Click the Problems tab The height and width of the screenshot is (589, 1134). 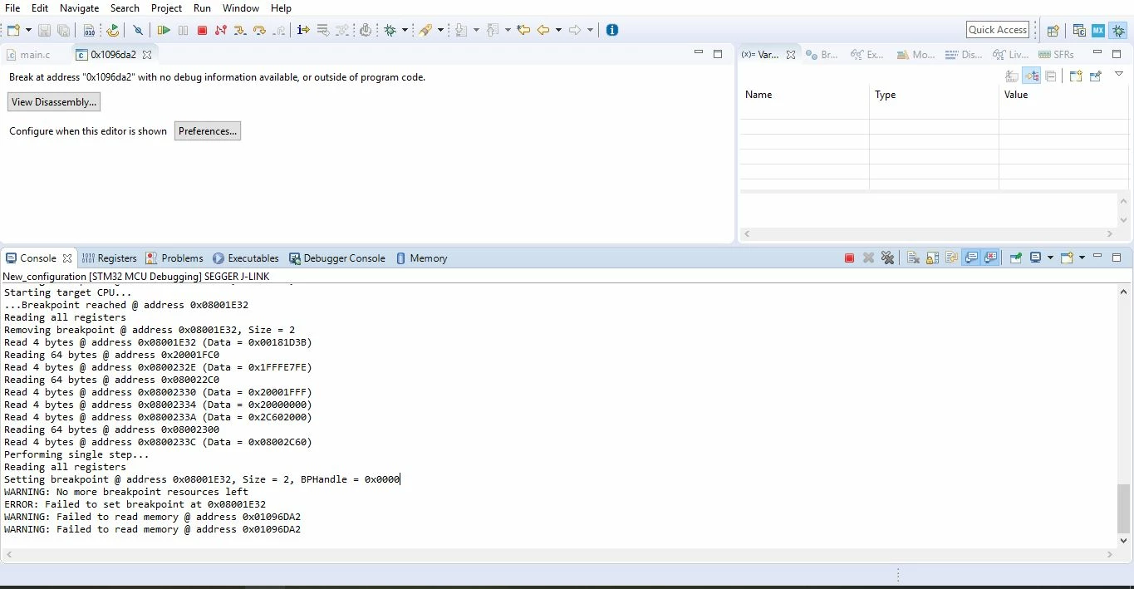click(174, 258)
